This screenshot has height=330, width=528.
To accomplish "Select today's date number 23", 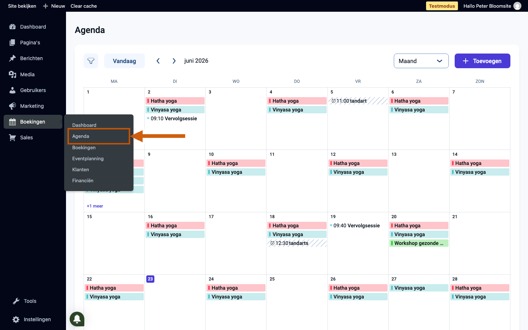I will point(150,279).
